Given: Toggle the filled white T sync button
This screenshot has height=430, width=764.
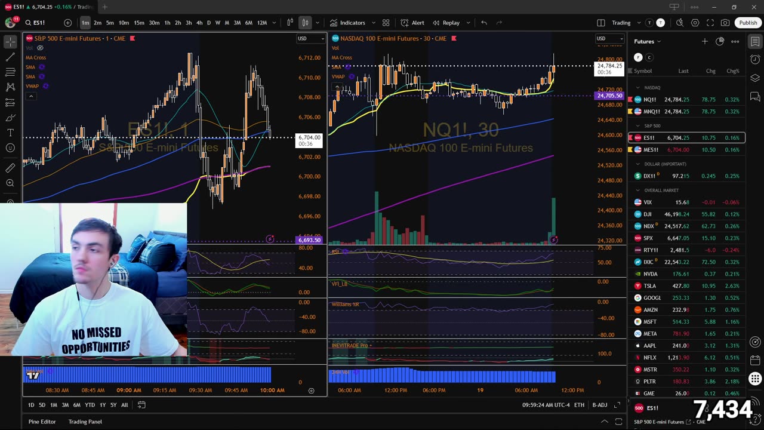Looking at the screenshot, I should point(660,23).
